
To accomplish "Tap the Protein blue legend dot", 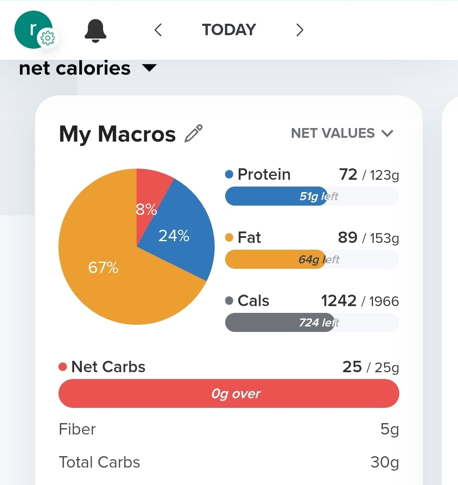I will tap(229, 174).
